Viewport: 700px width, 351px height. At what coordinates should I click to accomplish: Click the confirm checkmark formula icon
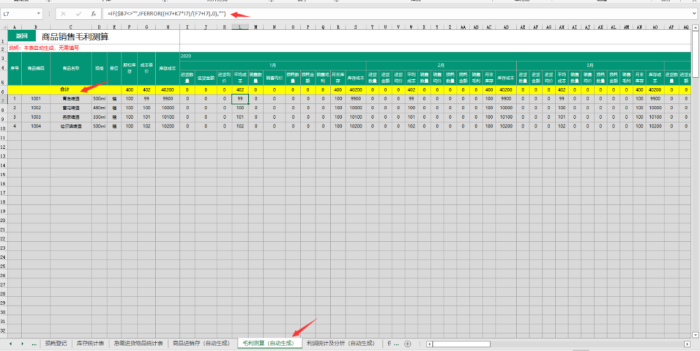(x=78, y=14)
